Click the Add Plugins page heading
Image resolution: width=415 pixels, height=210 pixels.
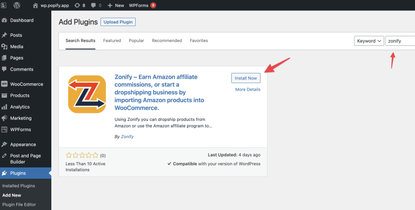pos(78,22)
